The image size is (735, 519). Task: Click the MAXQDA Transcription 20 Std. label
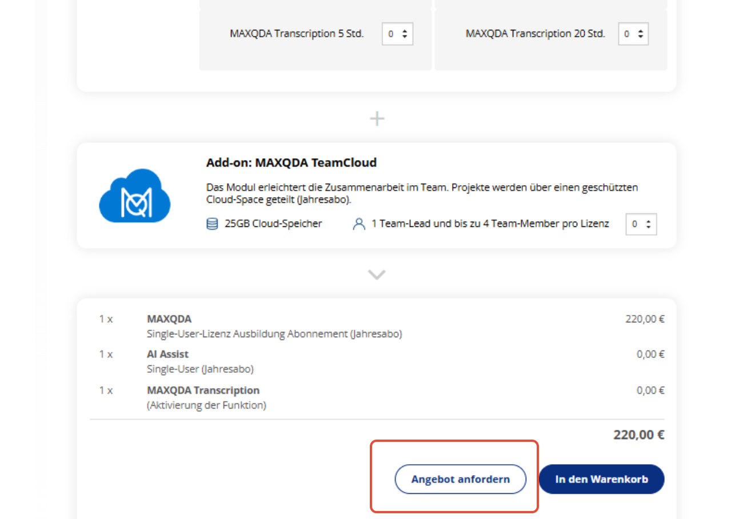535,34
